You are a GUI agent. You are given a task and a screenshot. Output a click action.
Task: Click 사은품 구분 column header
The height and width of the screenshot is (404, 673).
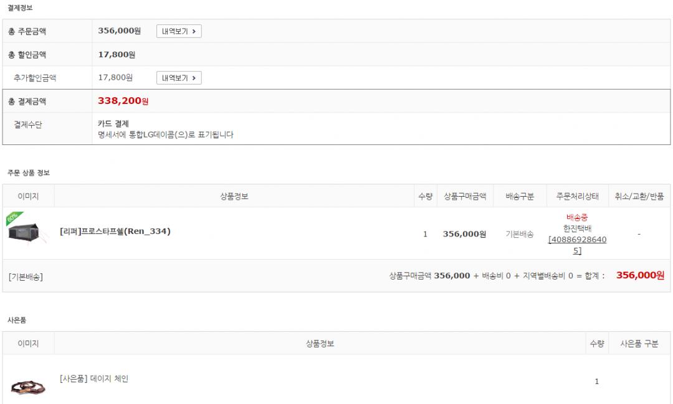[639, 344]
